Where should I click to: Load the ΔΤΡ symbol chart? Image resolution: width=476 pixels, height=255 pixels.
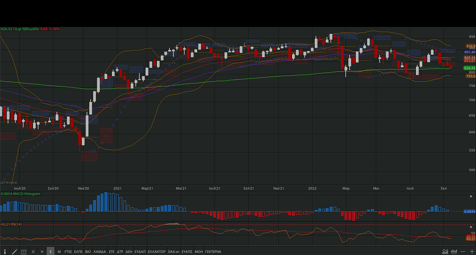click(120, 252)
